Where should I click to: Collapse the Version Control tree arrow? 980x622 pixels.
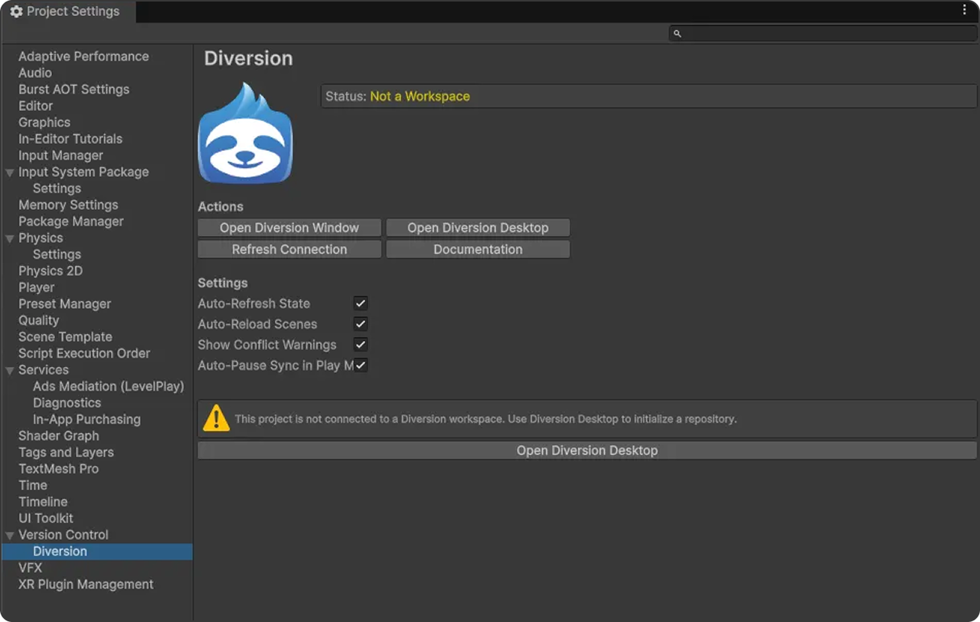click(10, 535)
